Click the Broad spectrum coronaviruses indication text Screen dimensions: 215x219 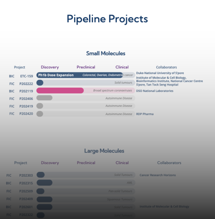point(113,91)
